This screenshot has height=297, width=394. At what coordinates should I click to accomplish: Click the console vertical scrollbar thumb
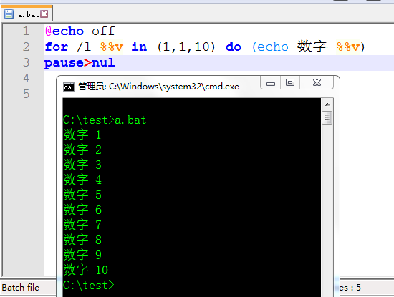327,117
